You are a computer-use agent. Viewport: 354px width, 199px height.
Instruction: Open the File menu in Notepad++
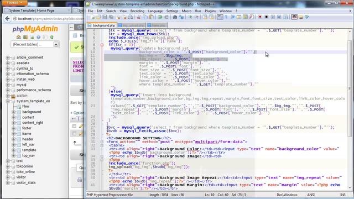point(90,11)
